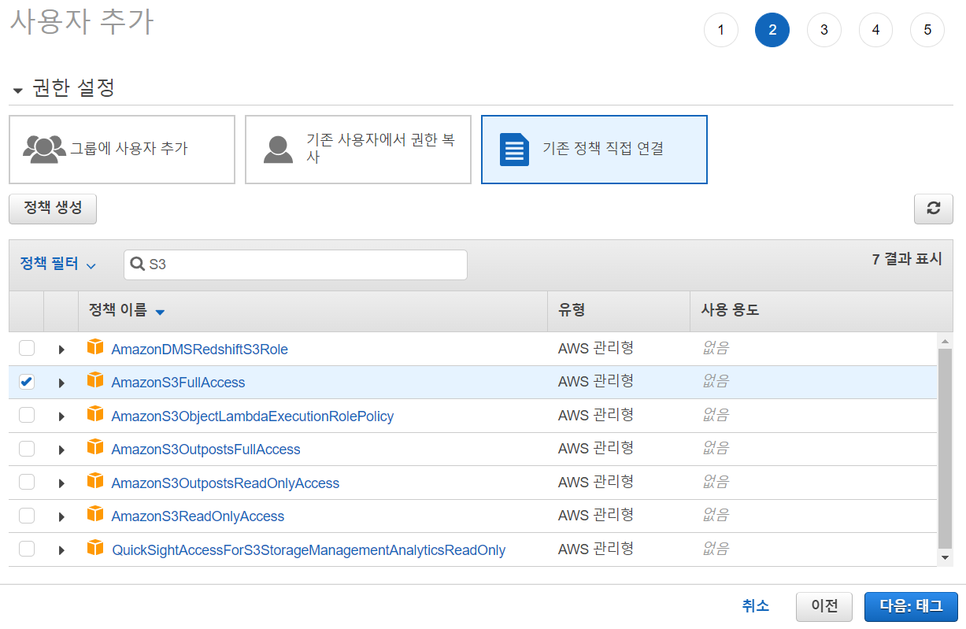The image size is (966, 629).
Task: Open the AmazonS3OutpostsFullAccess policy link
Action: [206, 450]
